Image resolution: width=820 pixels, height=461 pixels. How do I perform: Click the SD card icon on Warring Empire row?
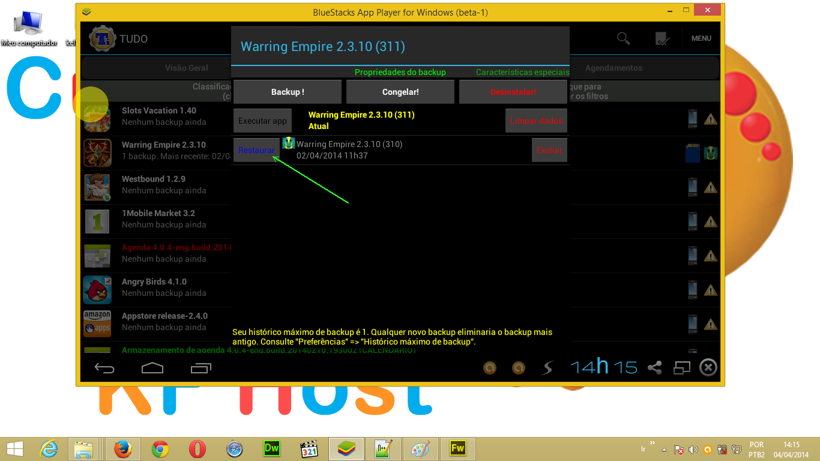point(693,153)
